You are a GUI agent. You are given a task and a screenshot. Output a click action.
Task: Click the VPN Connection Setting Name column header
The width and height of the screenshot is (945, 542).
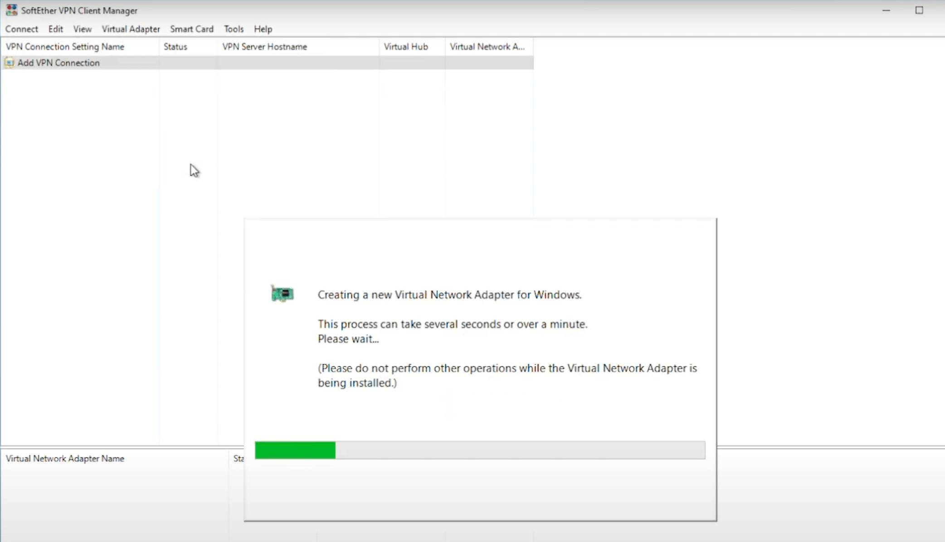coord(65,46)
